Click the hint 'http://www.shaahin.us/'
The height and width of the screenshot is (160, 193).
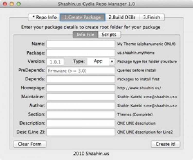tap(139, 88)
